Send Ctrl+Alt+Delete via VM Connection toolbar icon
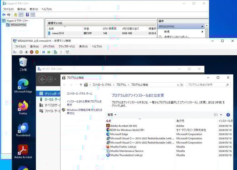237x170 pixels. (x=15, y=52)
